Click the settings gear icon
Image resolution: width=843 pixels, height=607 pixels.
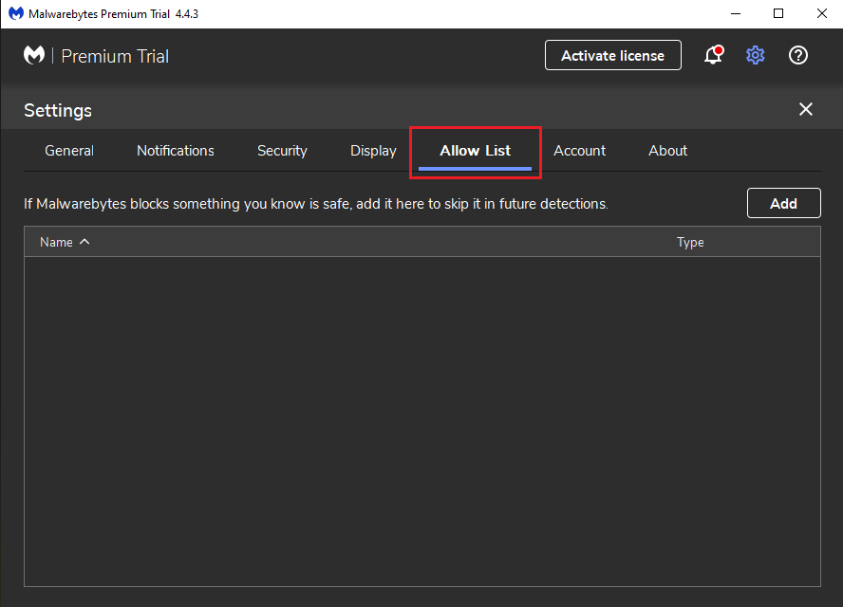tap(756, 55)
